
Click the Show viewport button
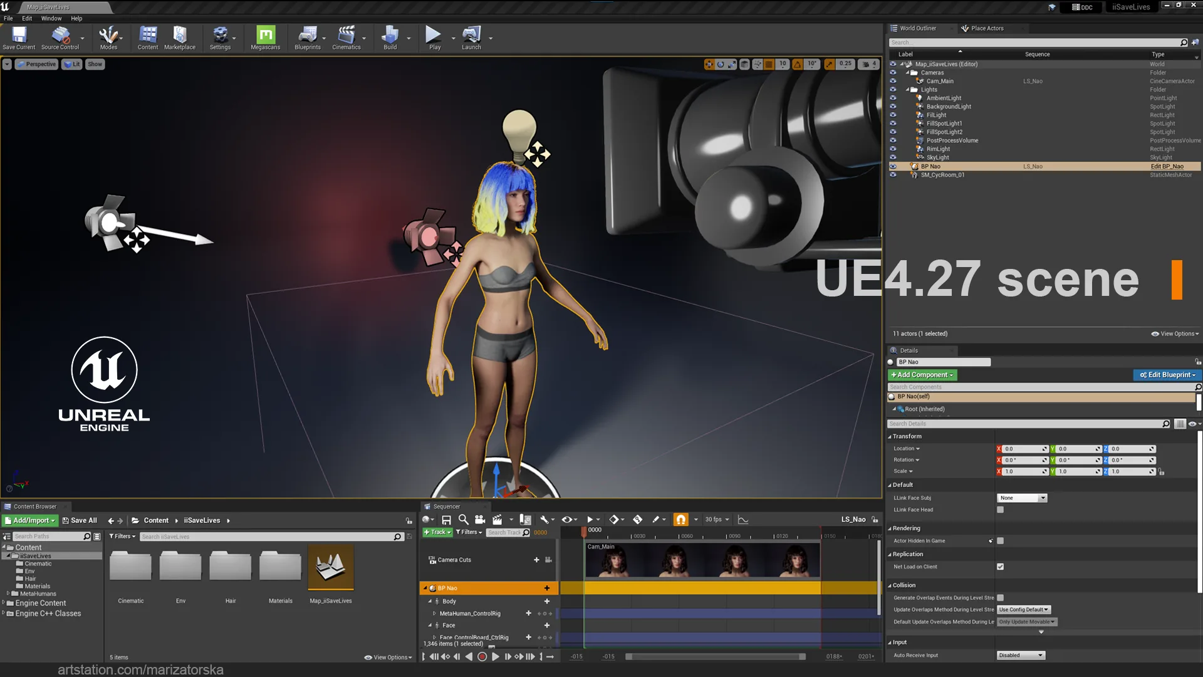click(x=95, y=64)
